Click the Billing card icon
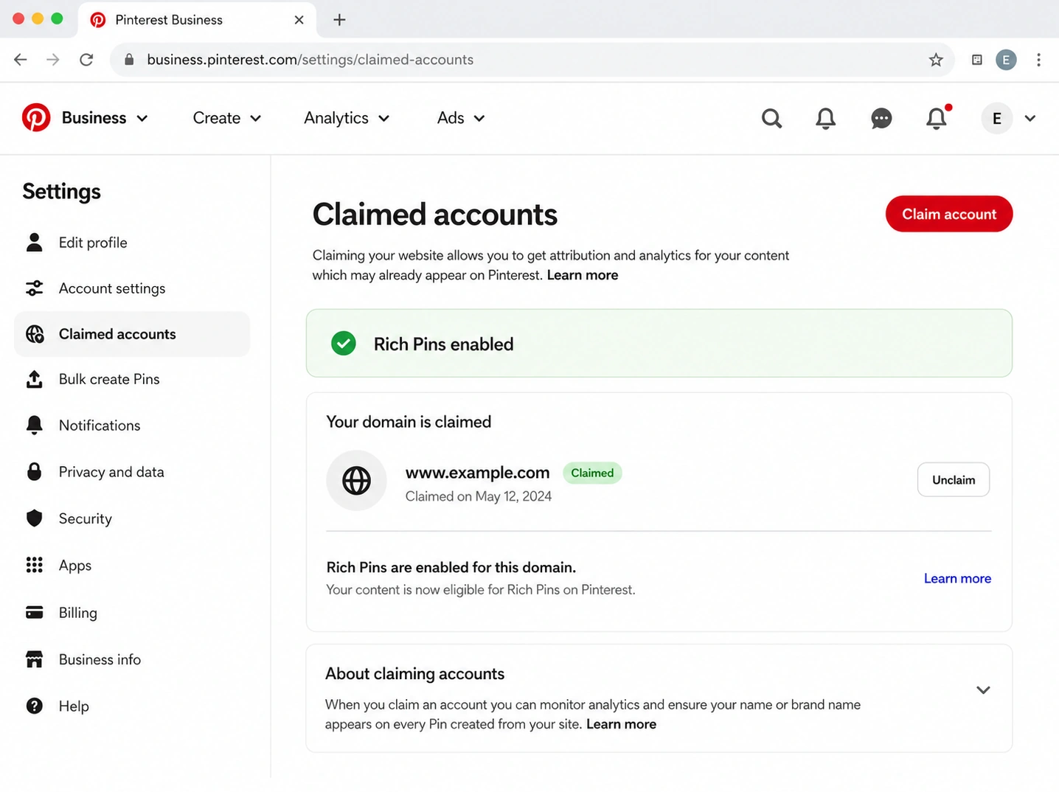The width and height of the screenshot is (1059, 792). pyautogui.click(x=35, y=613)
